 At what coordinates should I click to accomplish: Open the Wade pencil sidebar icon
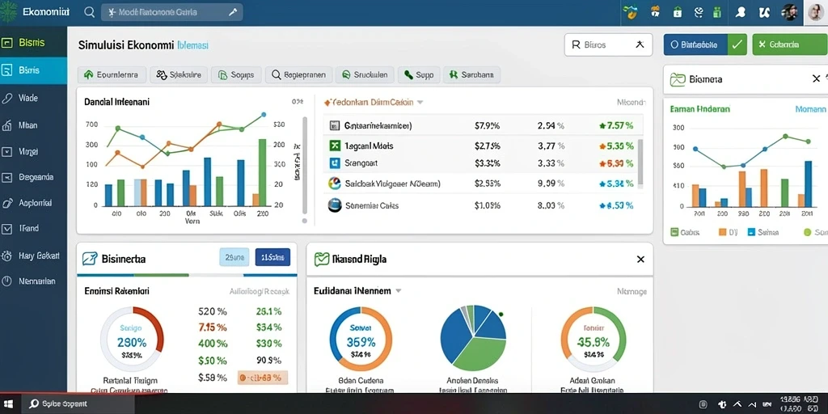pos(6,98)
